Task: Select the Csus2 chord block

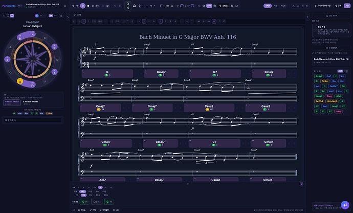Action: [x=209, y=108]
